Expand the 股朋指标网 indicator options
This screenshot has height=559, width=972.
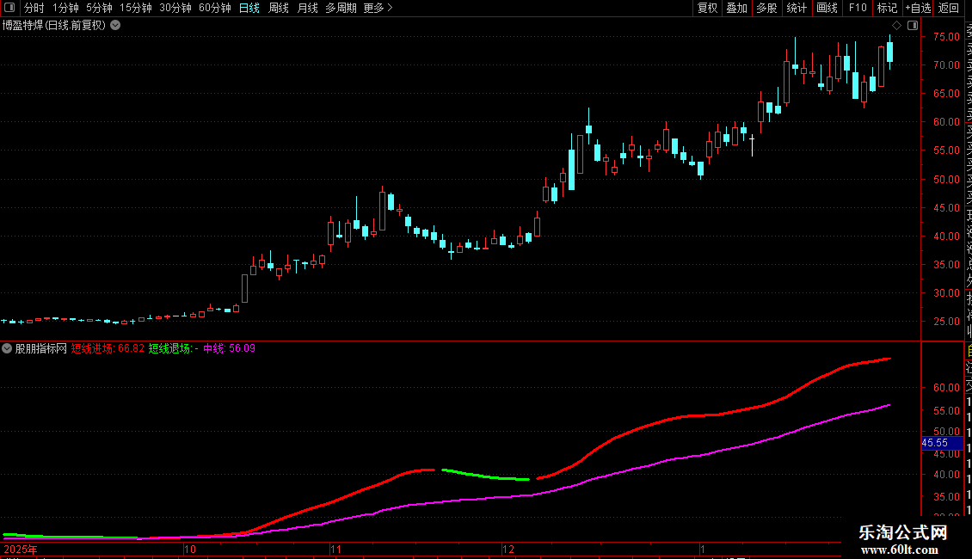(7, 348)
